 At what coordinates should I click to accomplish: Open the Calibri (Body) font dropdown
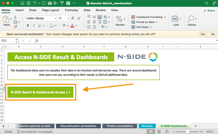(x=40, y=18)
